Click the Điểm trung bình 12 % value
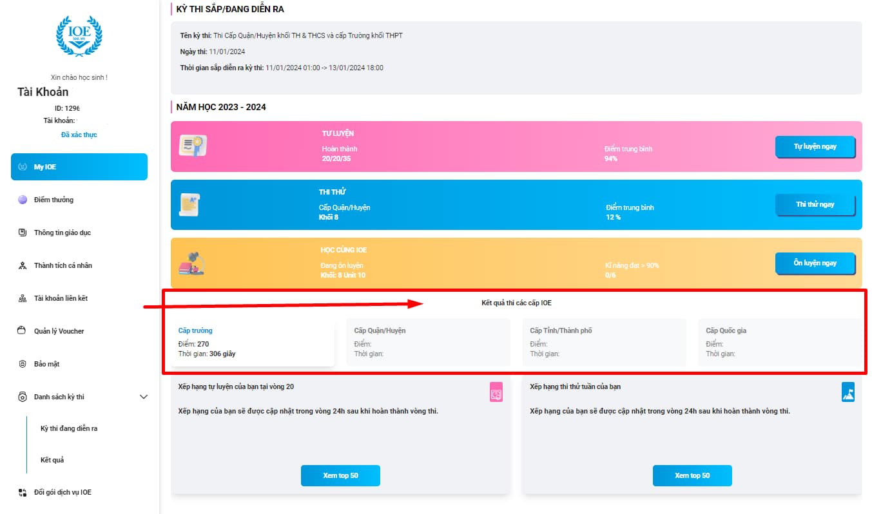The height and width of the screenshot is (514, 872). 613,217
